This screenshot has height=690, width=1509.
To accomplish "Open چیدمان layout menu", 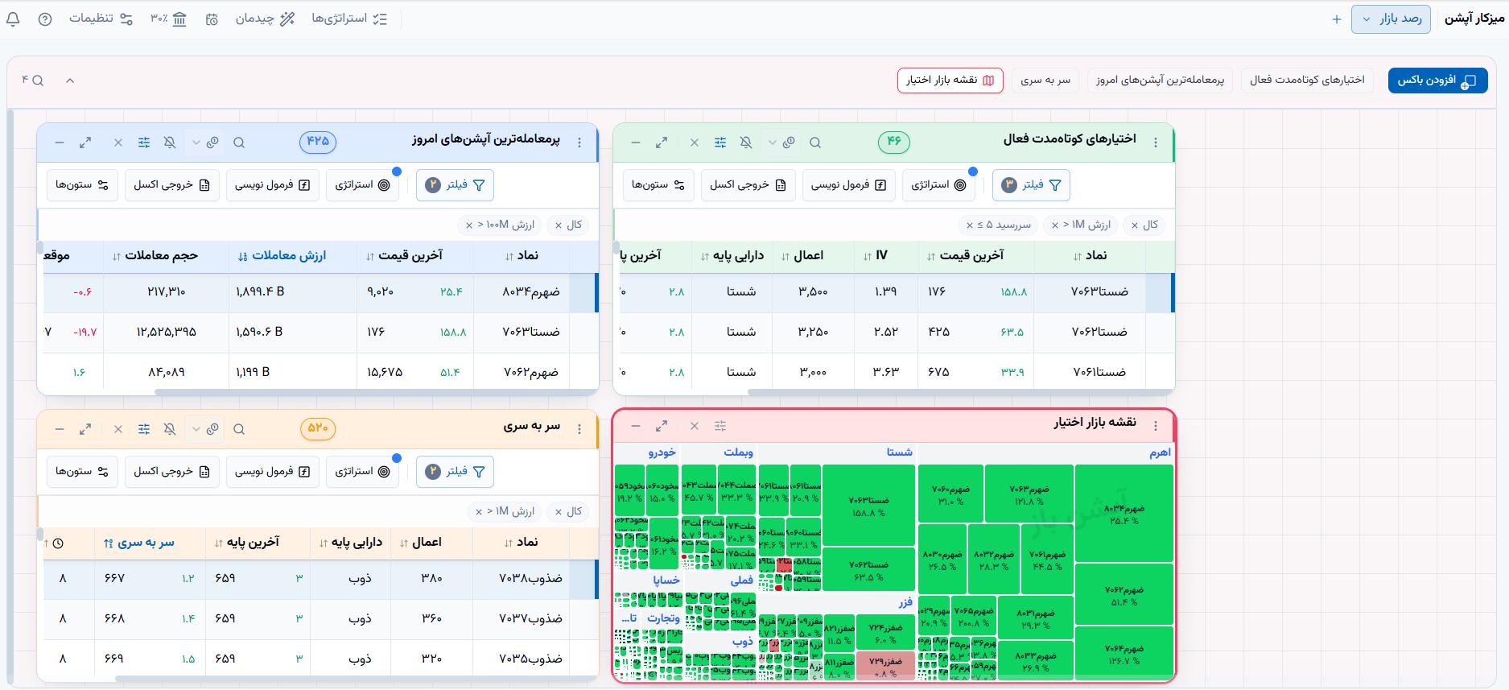I will (265, 19).
